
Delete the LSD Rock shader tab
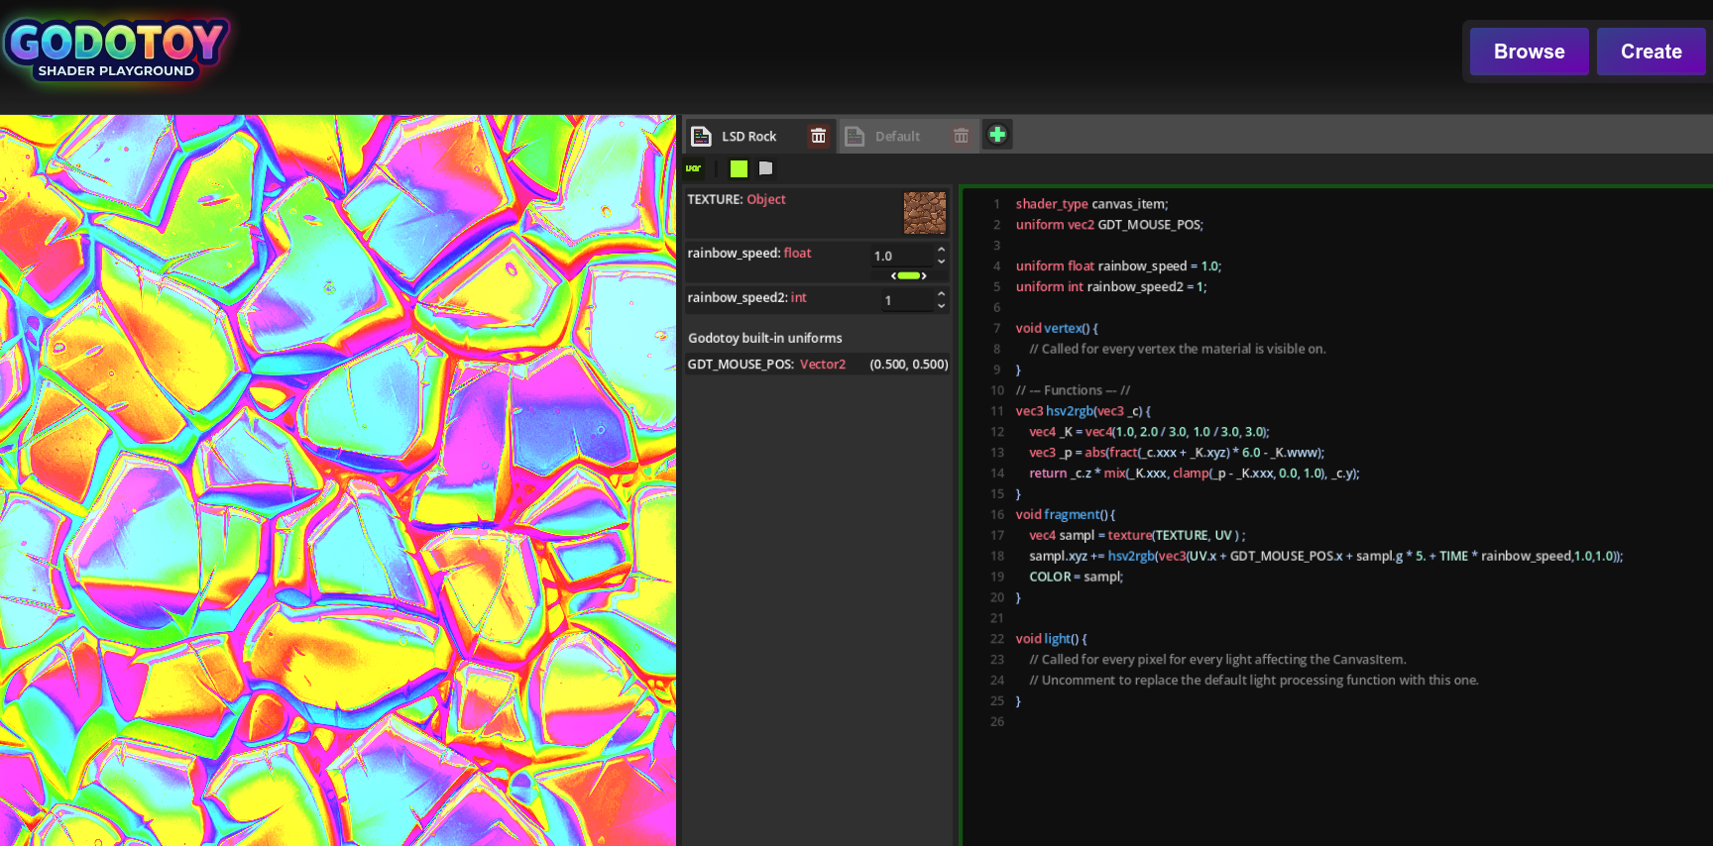(818, 136)
